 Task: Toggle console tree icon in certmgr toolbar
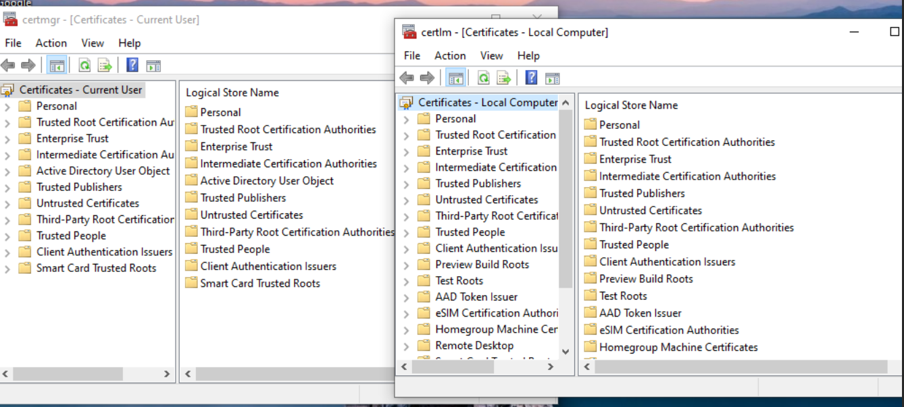pos(57,65)
